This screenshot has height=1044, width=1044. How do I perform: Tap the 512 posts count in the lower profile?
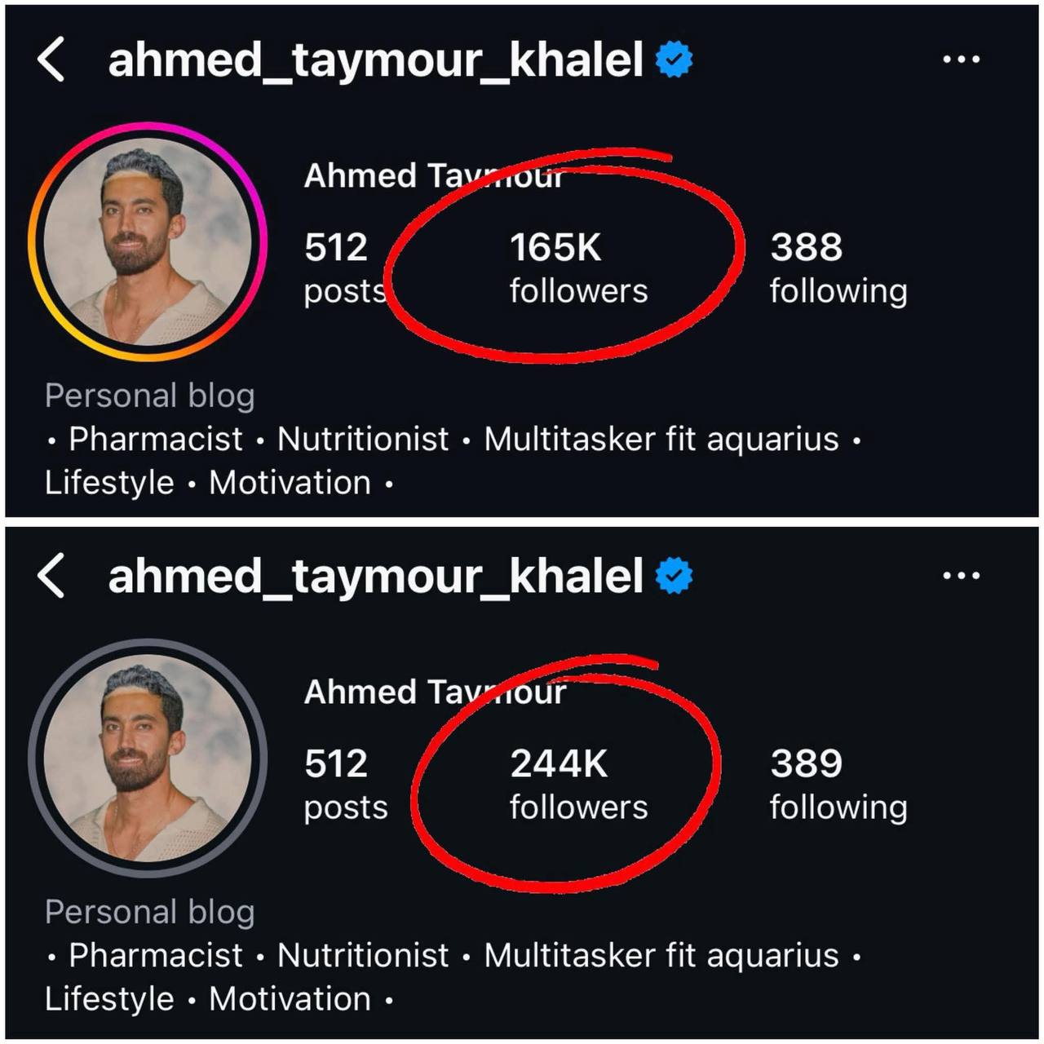coord(345,784)
